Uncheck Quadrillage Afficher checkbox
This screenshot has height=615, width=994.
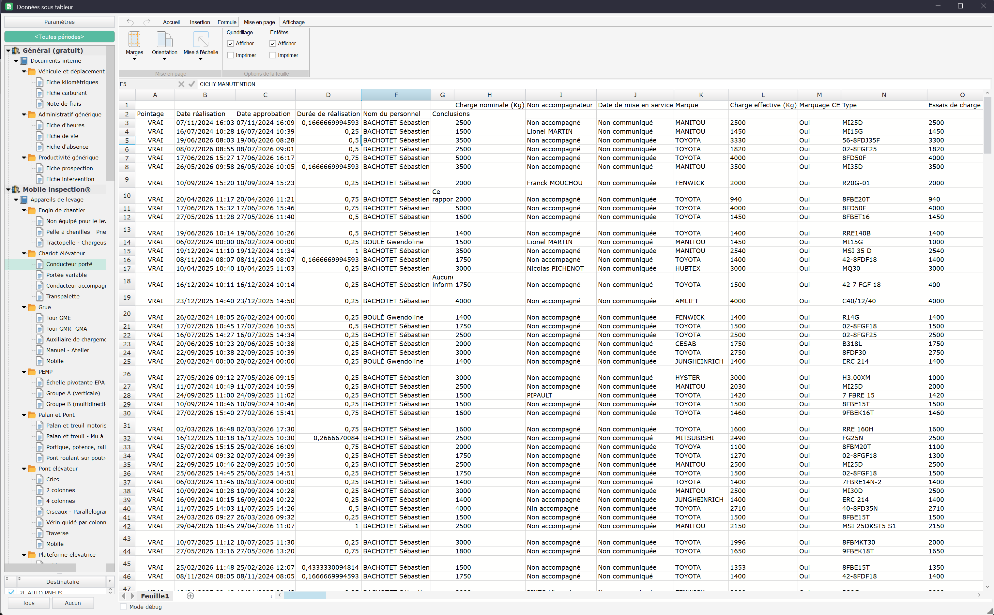pyautogui.click(x=231, y=43)
